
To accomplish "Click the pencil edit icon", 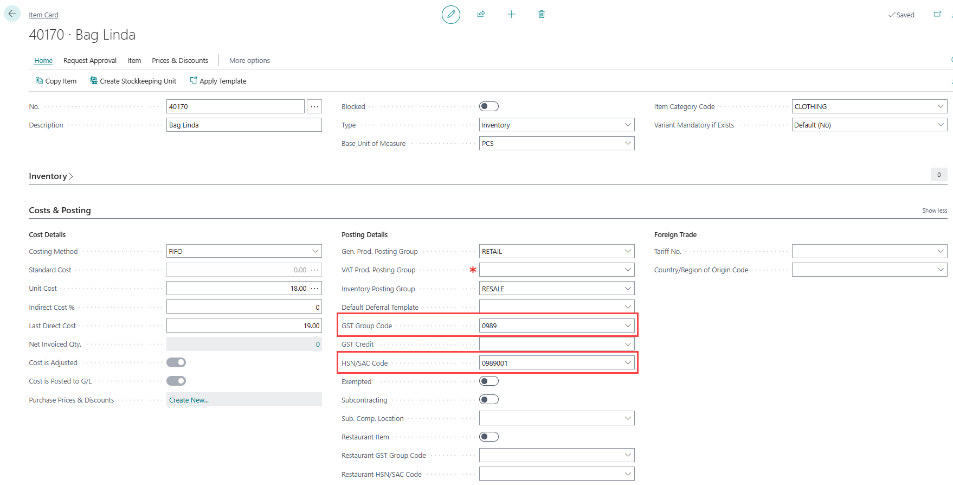I will coord(450,15).
